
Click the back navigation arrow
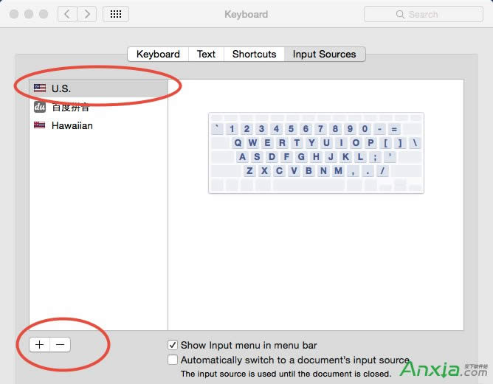(67, 14)
